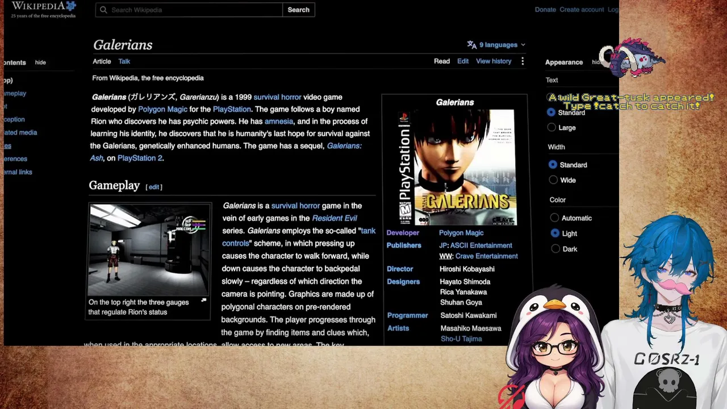Viewport: 727px width, 409px height.
Task: Open the Polygon Magic link in the infobox
Action: pyautogui.click(x=461, y=233)
